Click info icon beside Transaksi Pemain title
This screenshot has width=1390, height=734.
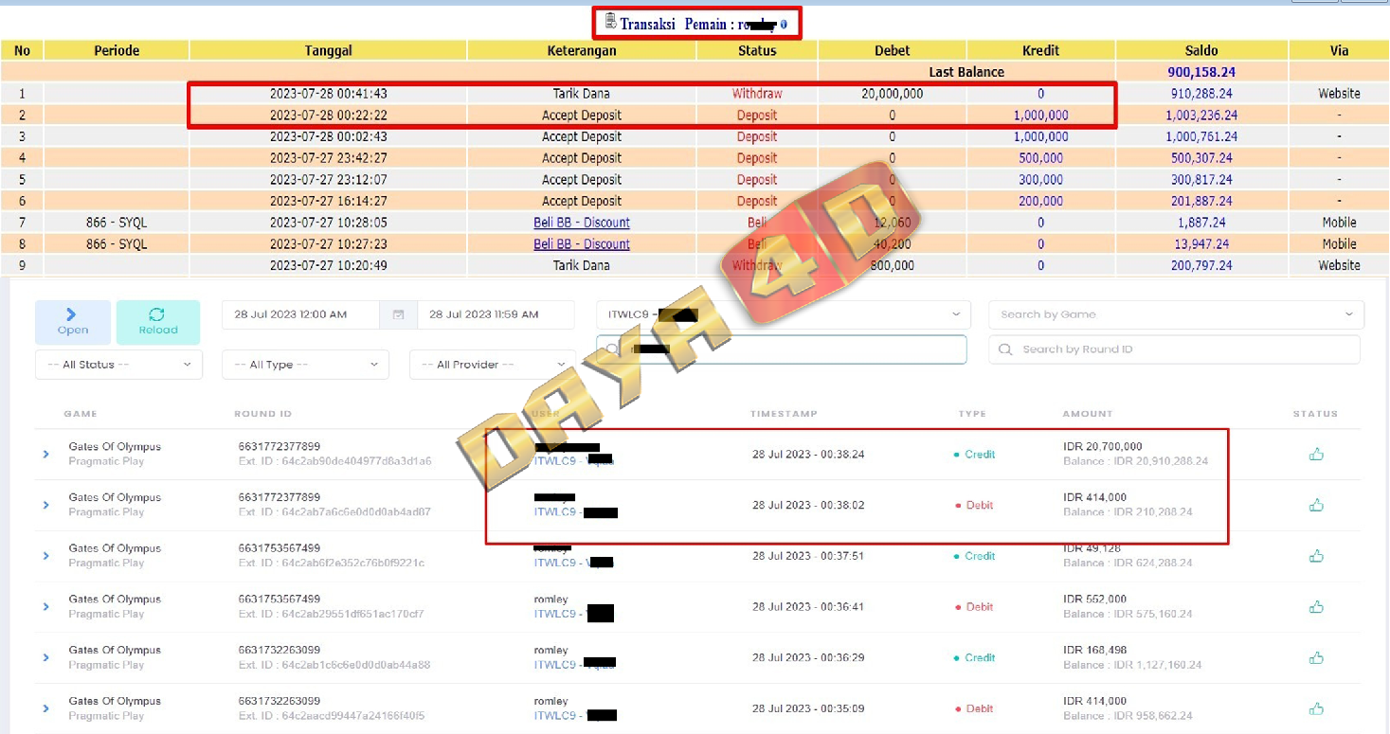[x=784, y=24]
